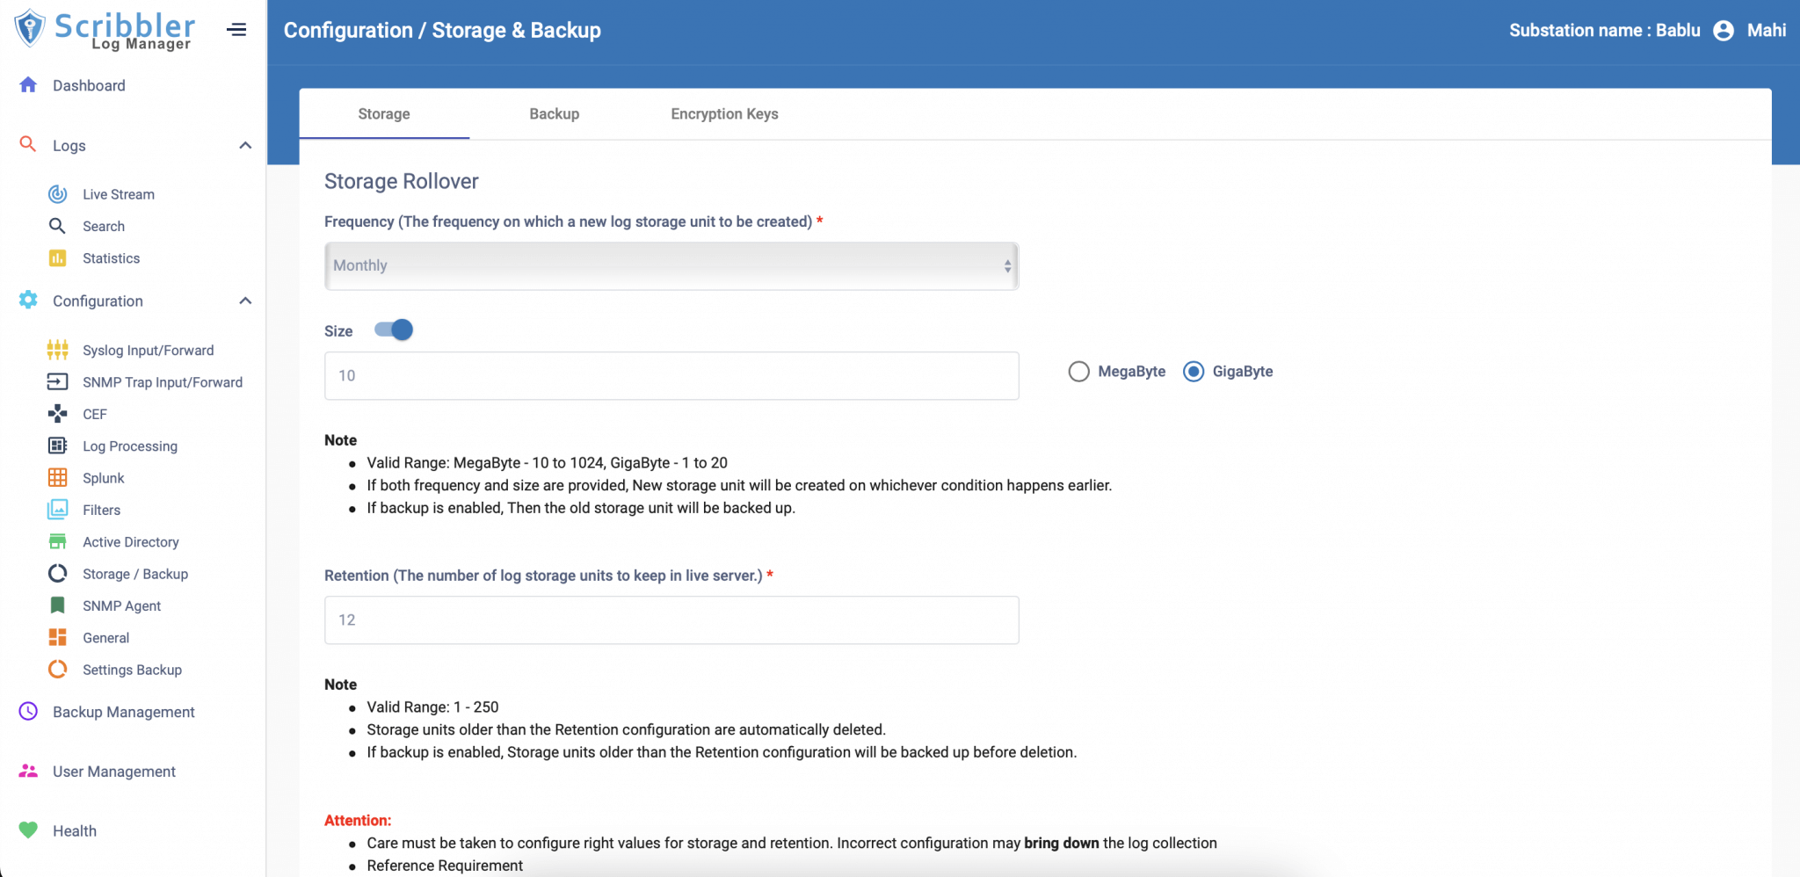
Task: Click the Health heart icon
Action: (x=28, y=830)
